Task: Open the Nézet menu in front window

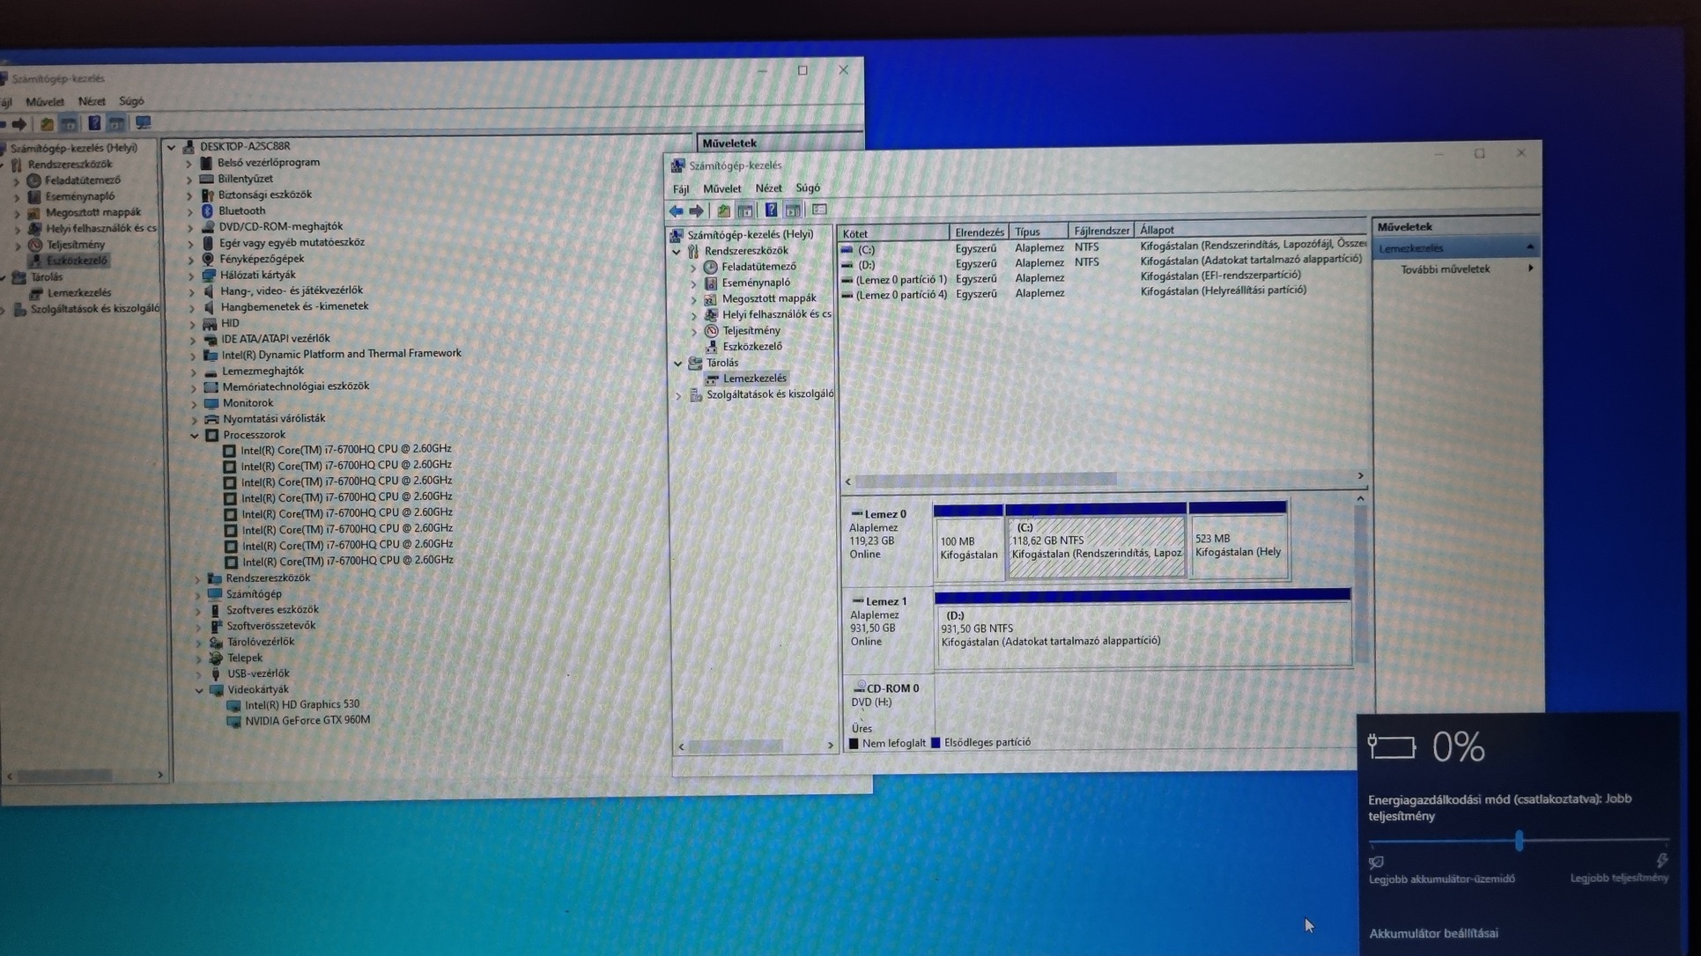Action: [768, 188]
